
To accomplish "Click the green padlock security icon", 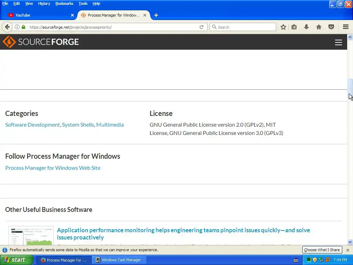I will [x=23, y=27].
